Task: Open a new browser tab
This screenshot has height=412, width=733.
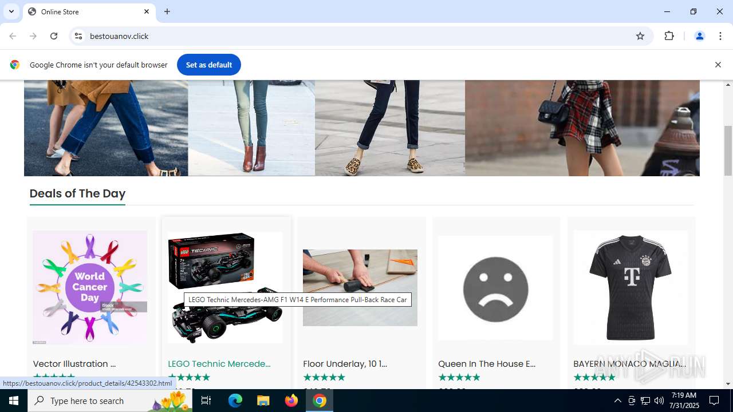Action: coord(167,11)
